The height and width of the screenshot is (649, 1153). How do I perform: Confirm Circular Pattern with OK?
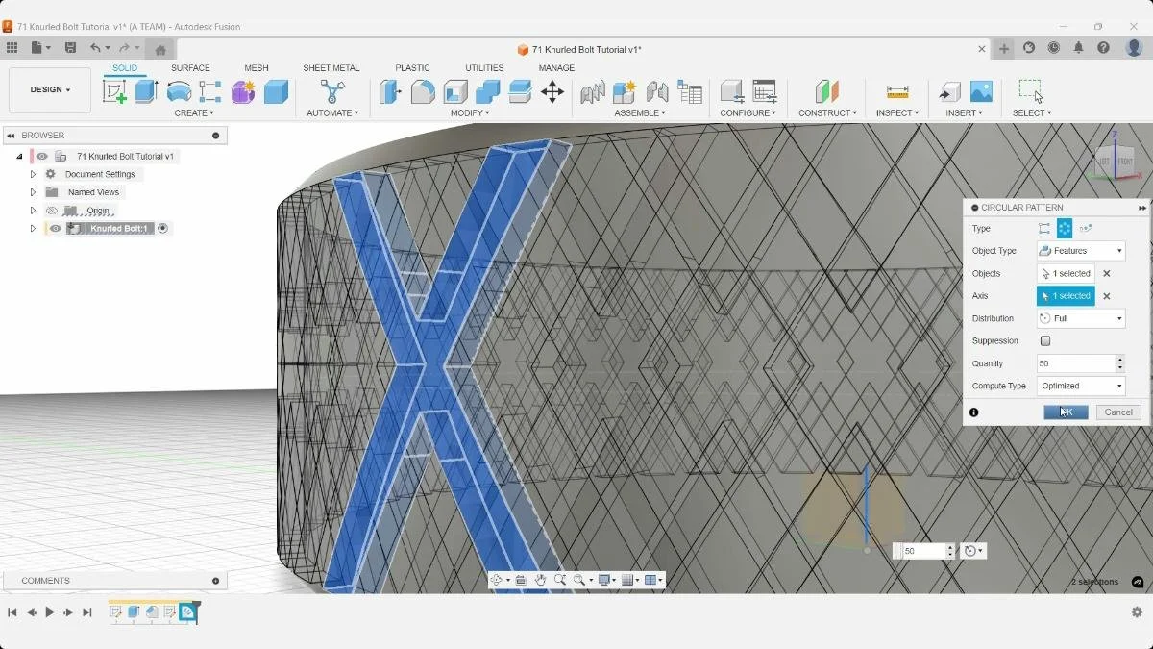(x=1066, y=412)
